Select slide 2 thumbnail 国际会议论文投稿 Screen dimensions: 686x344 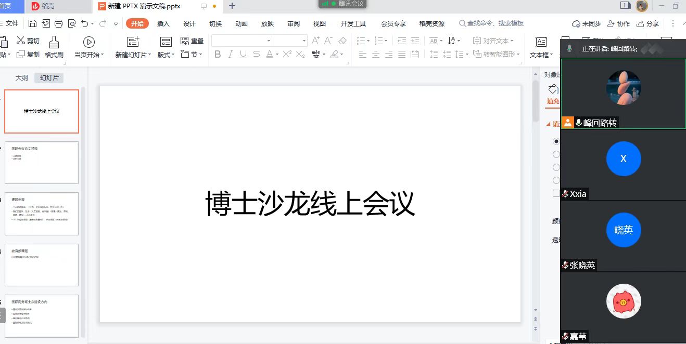[x=42, y=163]
